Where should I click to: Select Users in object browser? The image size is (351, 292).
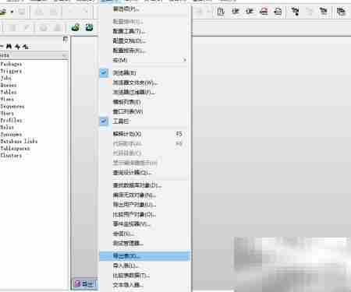coord(7,113)
